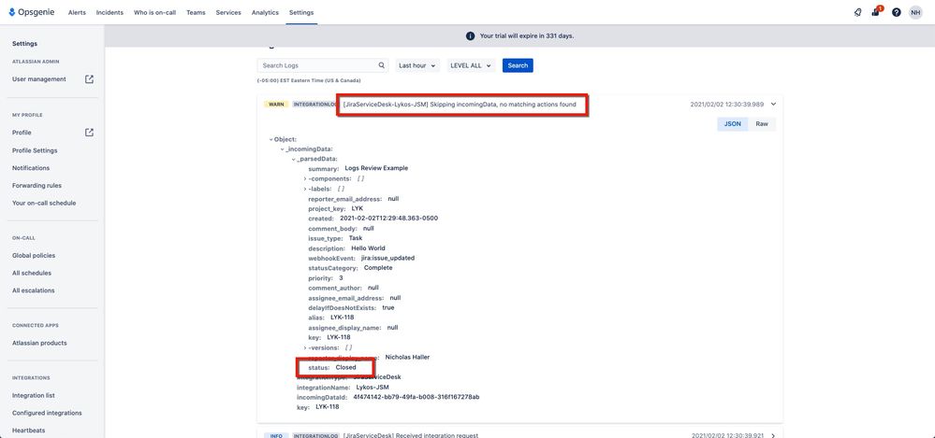The width and height of the screenshot is (935, 438).
Task: Focus the Search Logs input field
Action: tap(323, 65)
